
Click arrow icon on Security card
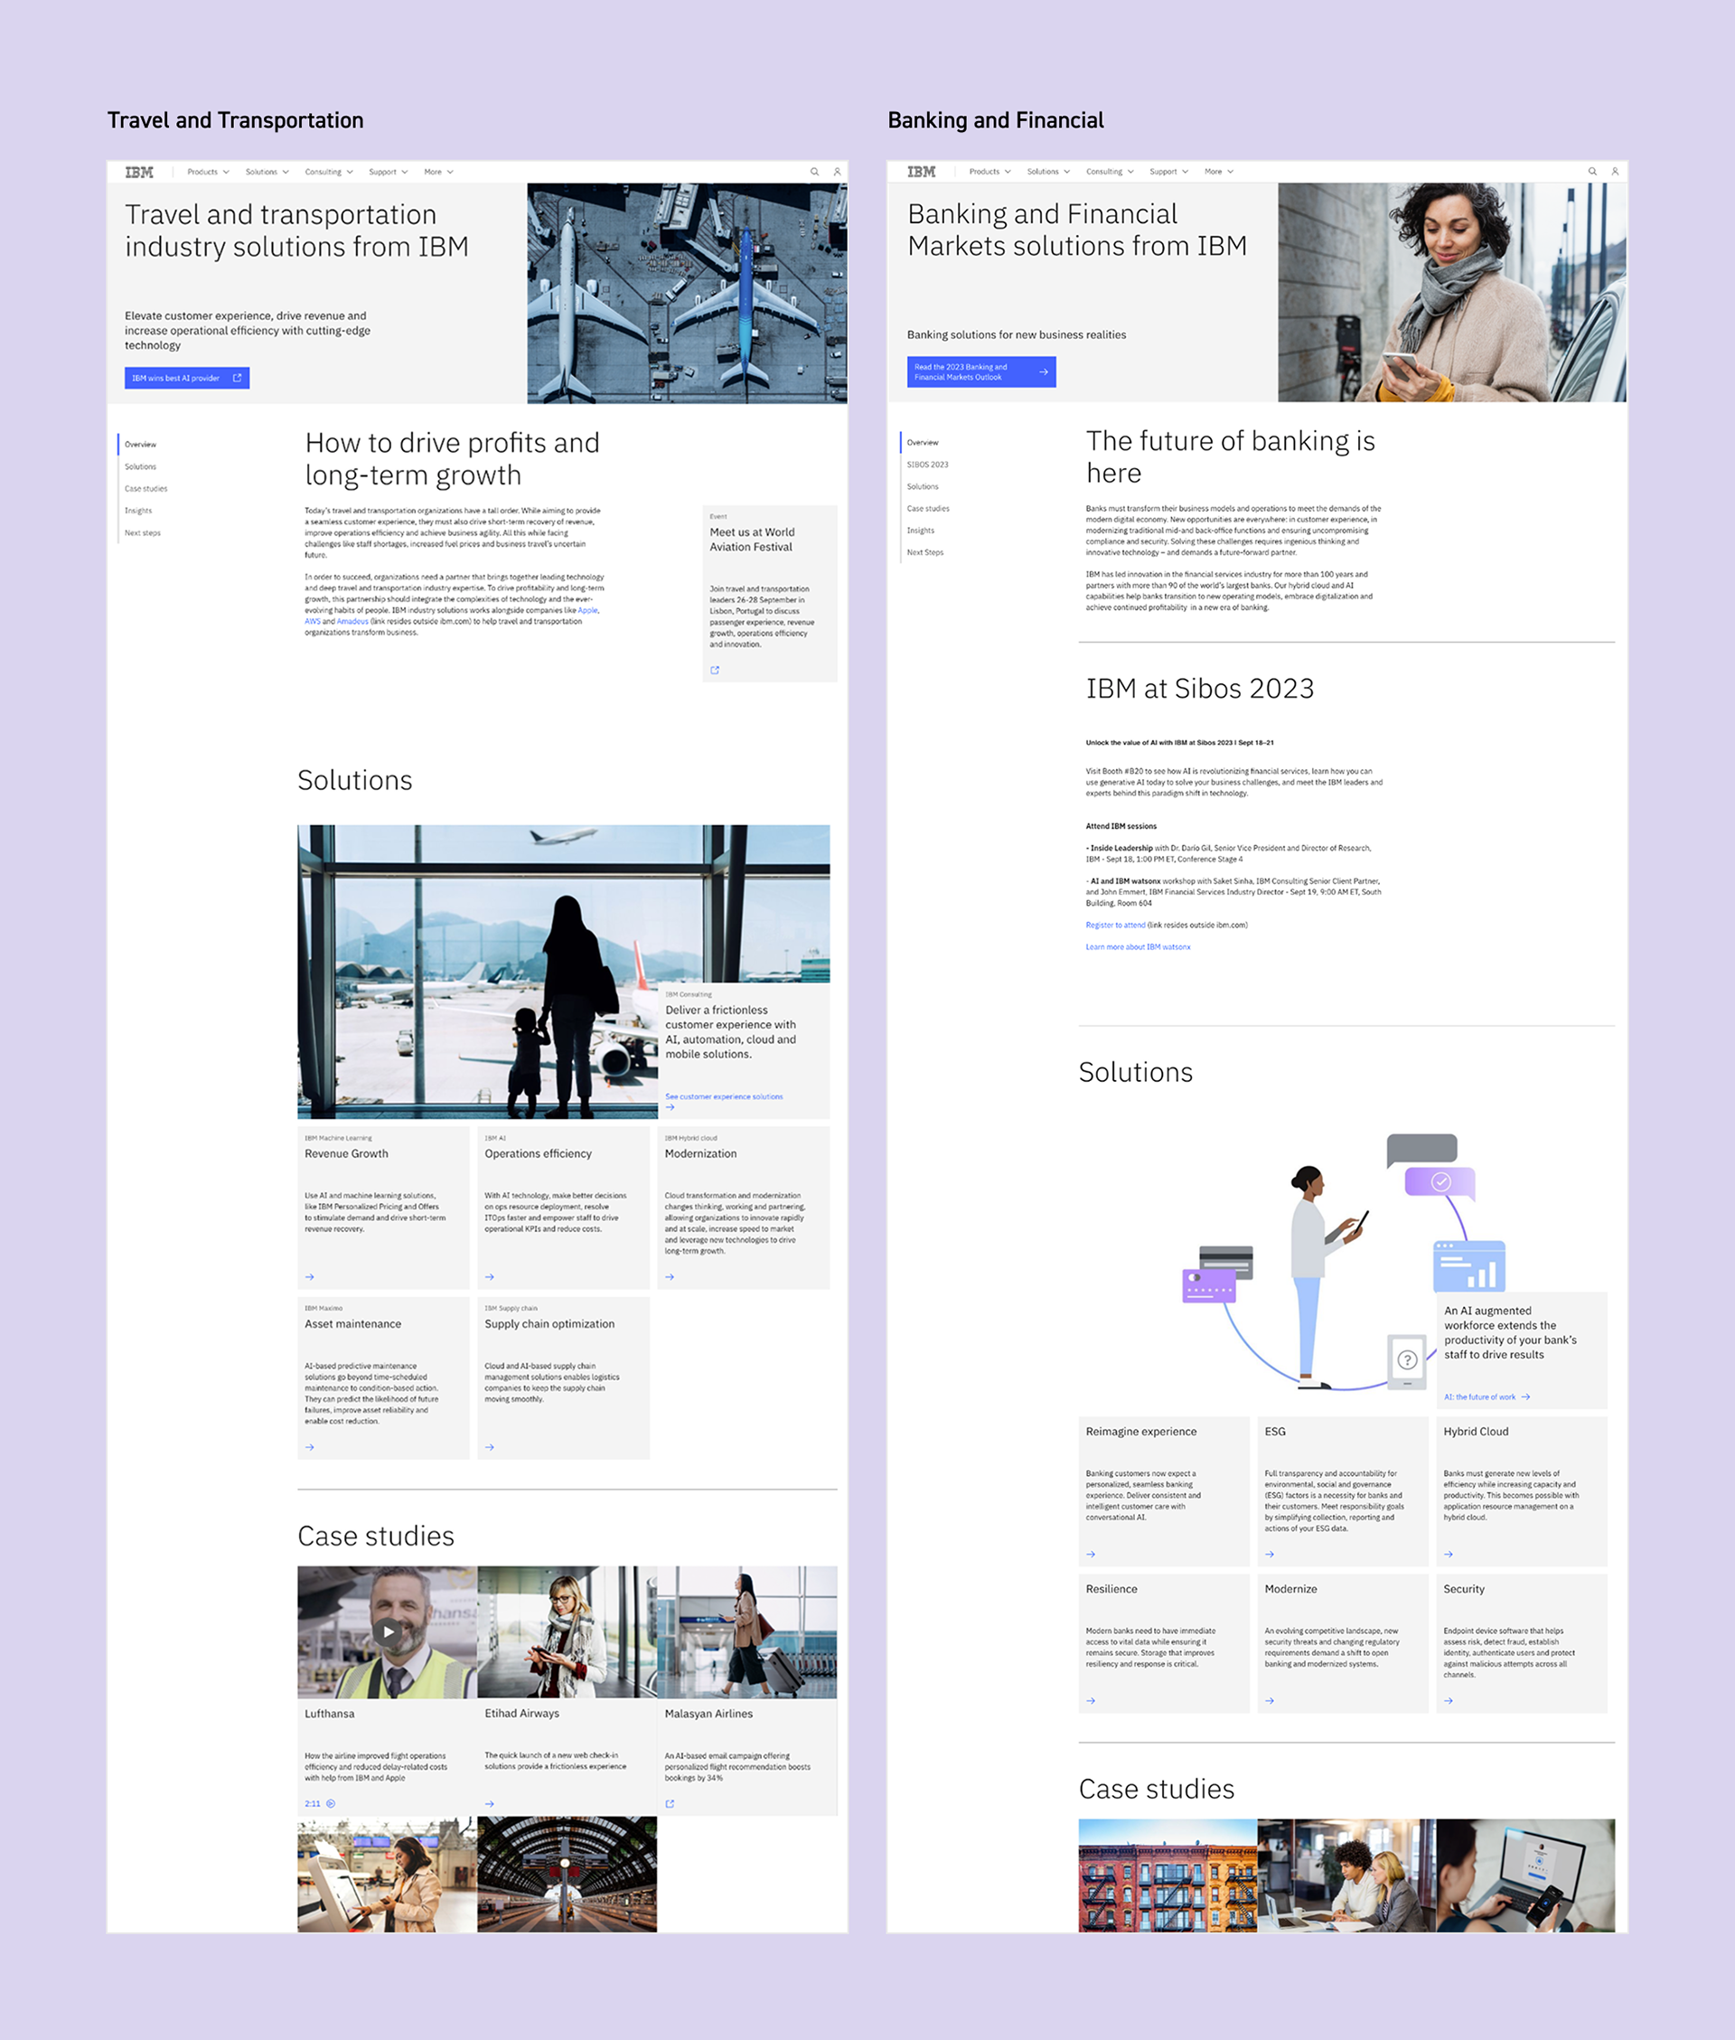coord(1449,1701)
